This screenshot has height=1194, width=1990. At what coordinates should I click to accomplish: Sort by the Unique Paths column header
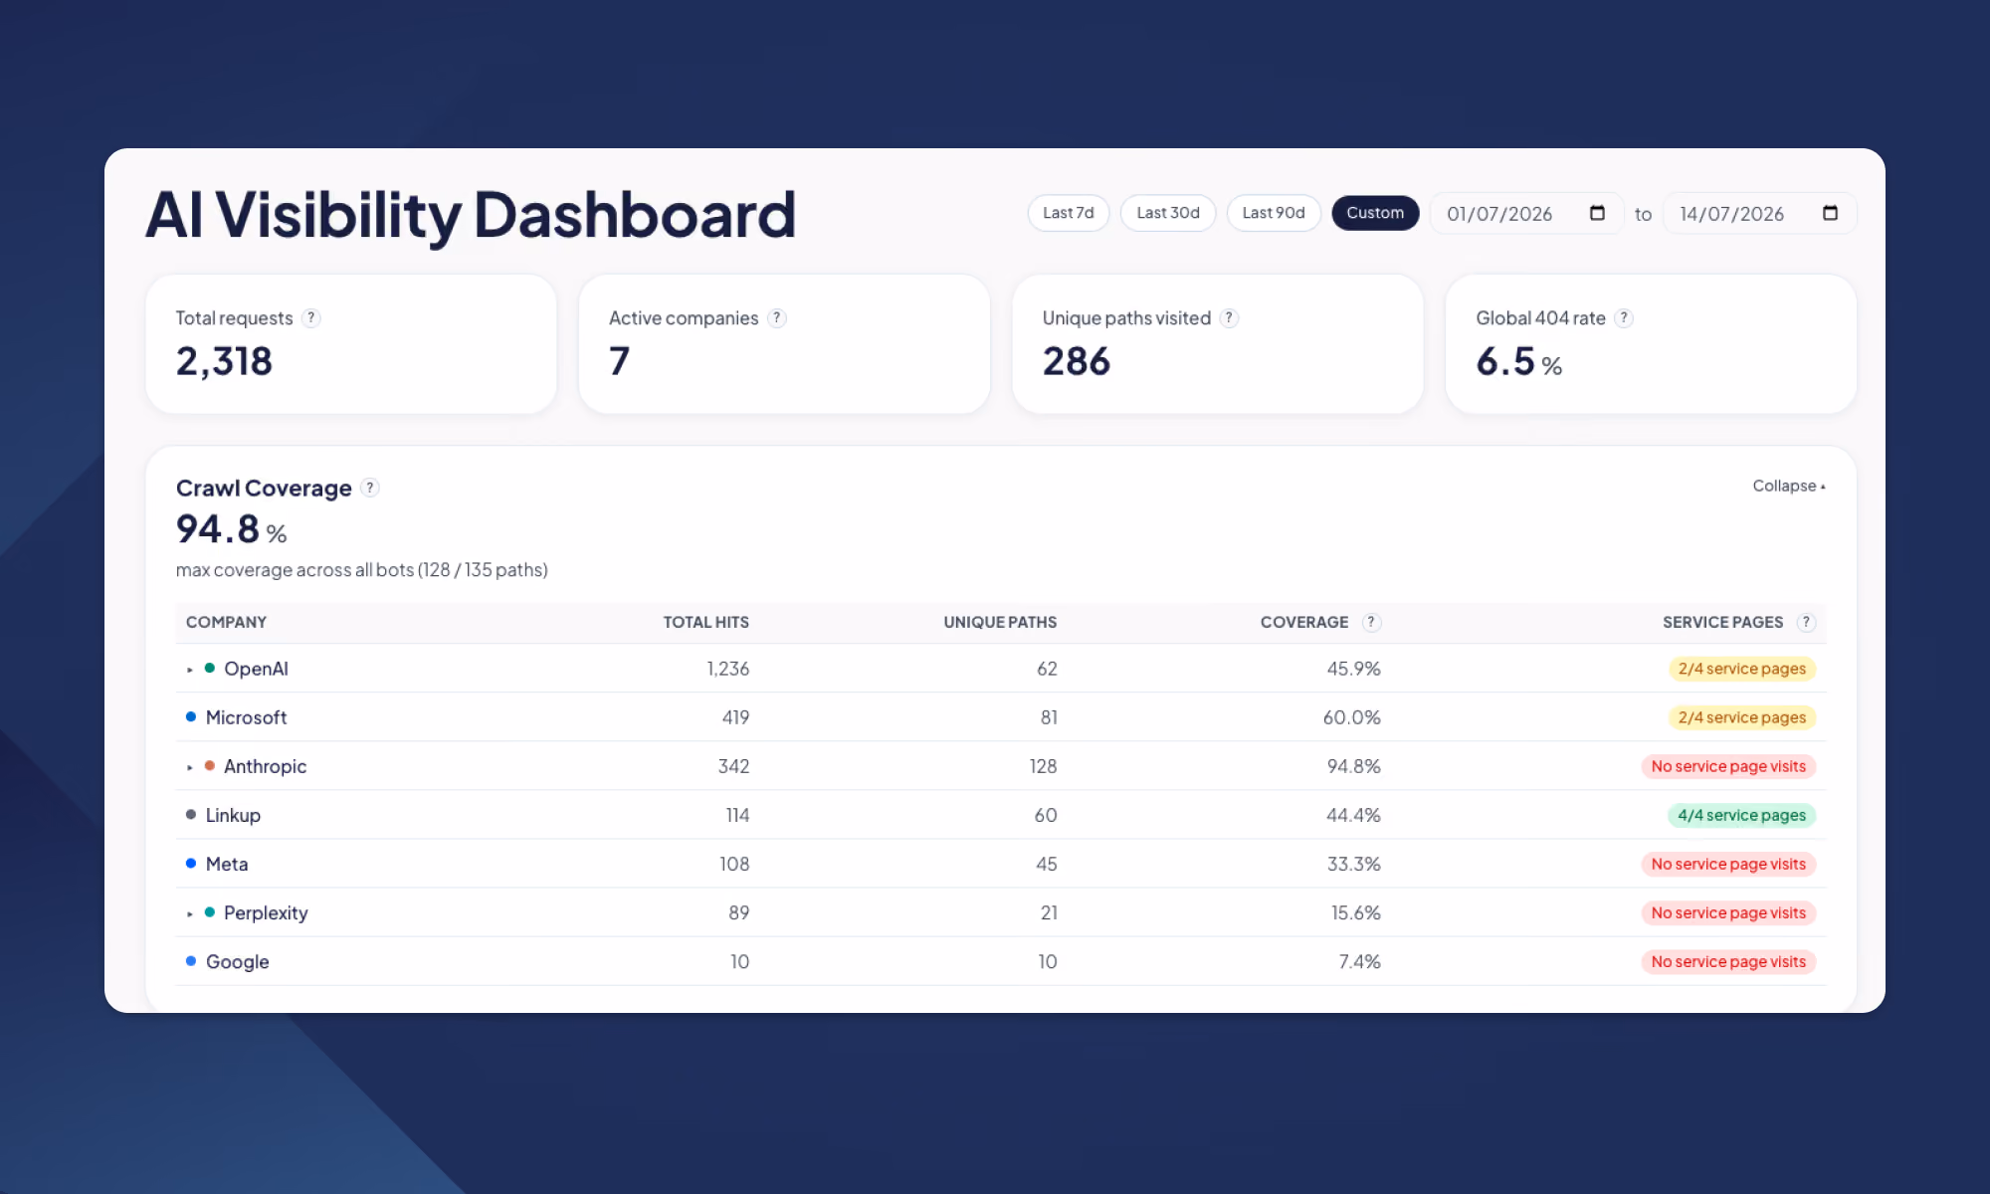1000,622
